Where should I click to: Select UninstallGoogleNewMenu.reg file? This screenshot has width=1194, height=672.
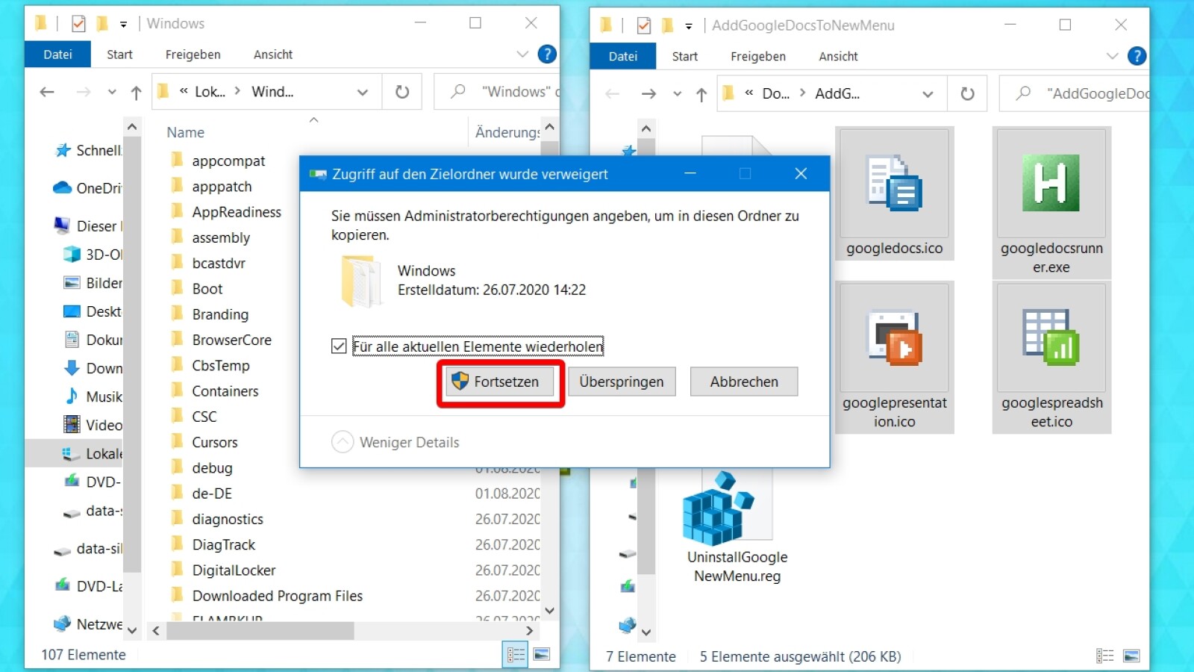[737, 526]
